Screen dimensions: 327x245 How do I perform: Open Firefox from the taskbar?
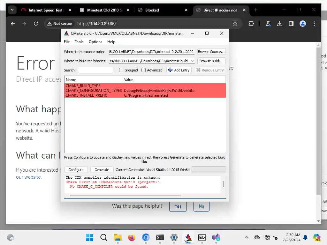pyautogui.click(x=132, y=237)
